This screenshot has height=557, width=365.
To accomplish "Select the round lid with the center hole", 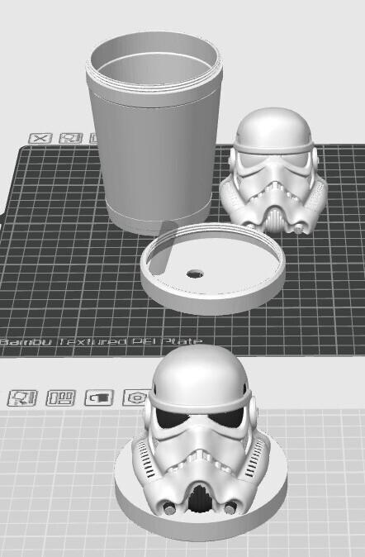I will [213, 269].
